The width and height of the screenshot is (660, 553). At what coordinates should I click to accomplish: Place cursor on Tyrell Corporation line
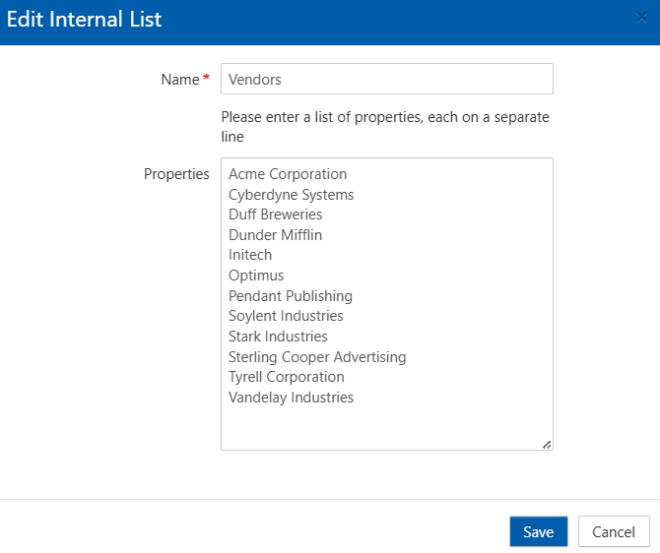(x=286, y=377)
